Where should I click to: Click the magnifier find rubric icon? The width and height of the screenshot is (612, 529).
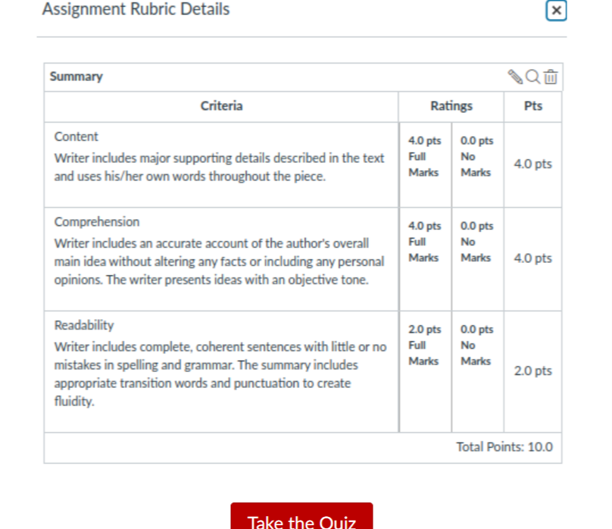click(x=532, y=77)
